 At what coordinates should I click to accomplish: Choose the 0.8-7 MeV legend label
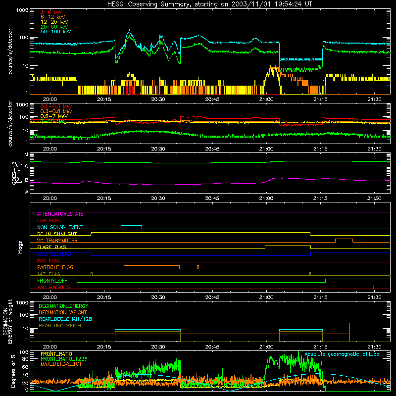click(54, 116)
